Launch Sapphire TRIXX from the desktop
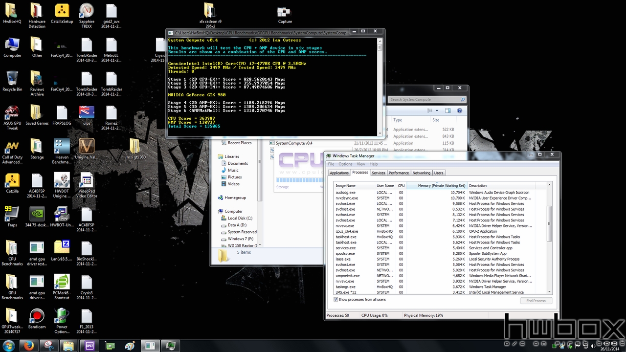The image size is (626, 352). click(x=87, y=16)
